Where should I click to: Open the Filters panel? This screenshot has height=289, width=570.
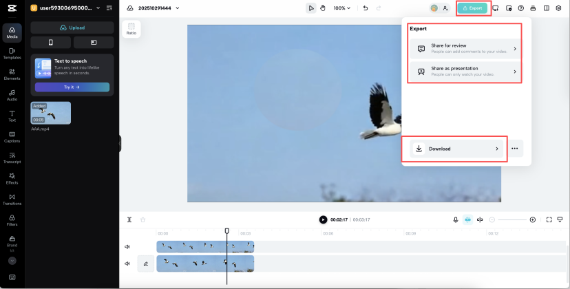tap(12, 220)
